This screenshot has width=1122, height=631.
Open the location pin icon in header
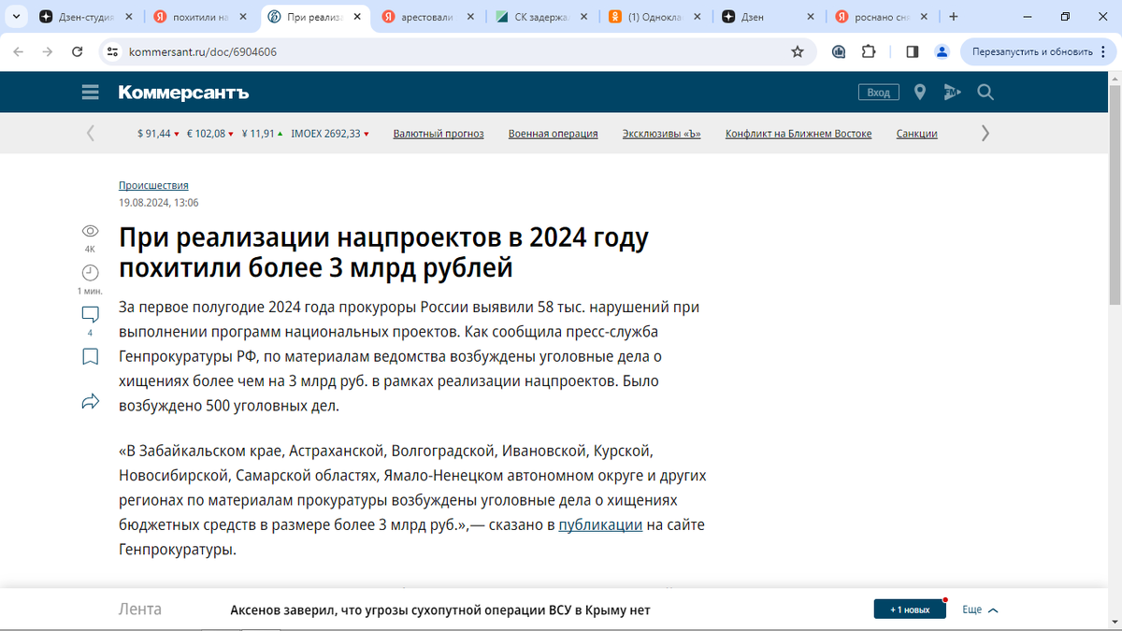[x=920, y=92]
